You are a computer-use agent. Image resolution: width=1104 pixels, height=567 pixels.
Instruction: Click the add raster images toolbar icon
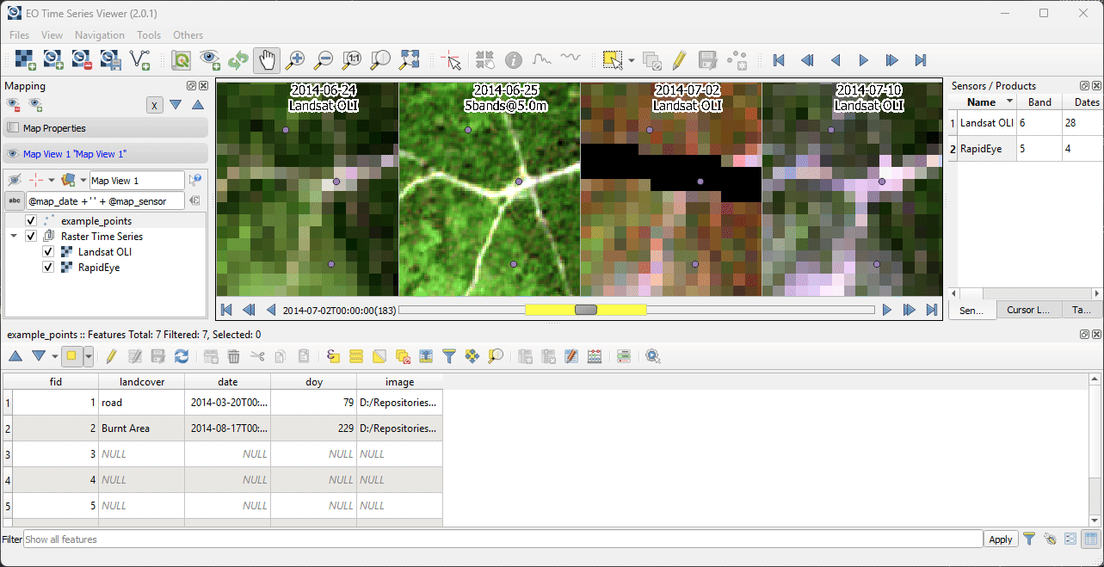pyautogui.click(x=25, y=59)
